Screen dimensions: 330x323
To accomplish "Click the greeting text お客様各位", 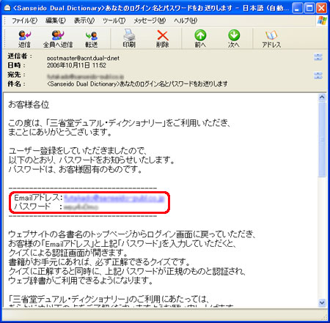I will click(29, 105).
